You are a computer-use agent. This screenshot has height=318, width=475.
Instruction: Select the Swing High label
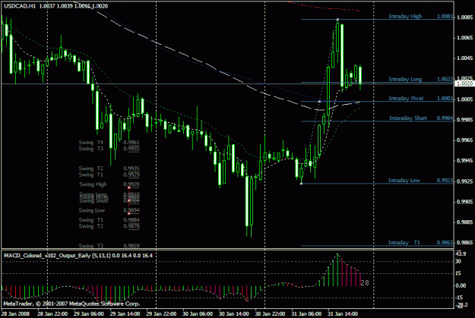point(93,184)
